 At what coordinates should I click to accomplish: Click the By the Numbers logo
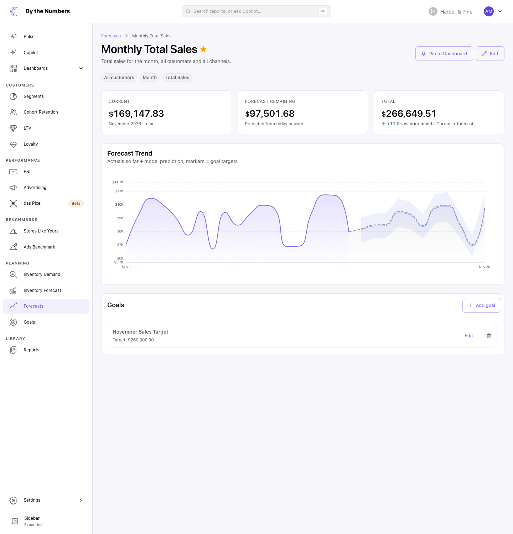pyautogui.click(x=15, y=11)
